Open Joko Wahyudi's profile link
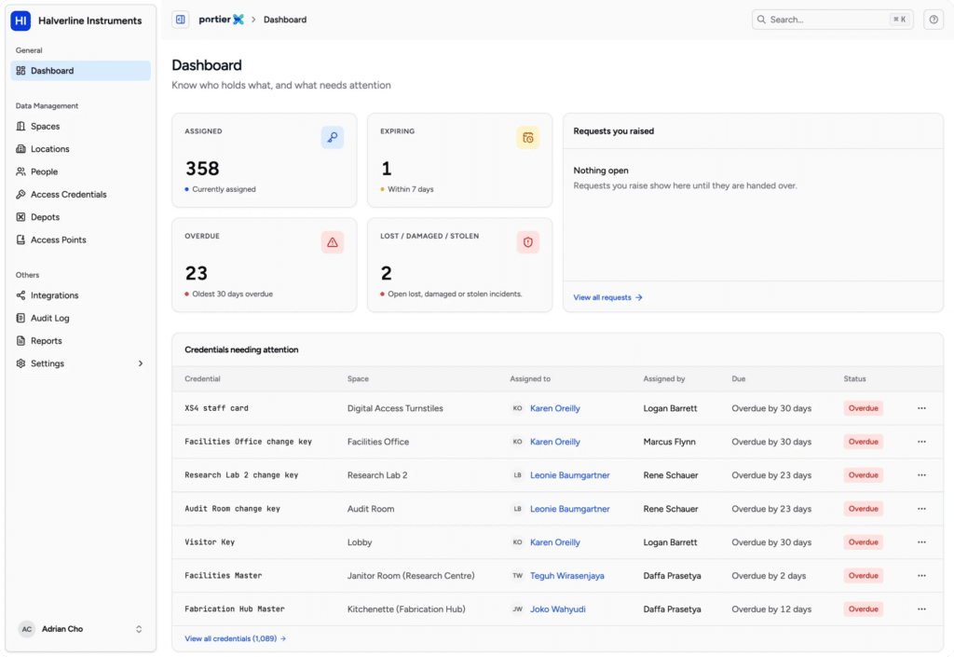The width and height of the screenshot is (954, 657). pyautogui.click(x=558, y=609)
